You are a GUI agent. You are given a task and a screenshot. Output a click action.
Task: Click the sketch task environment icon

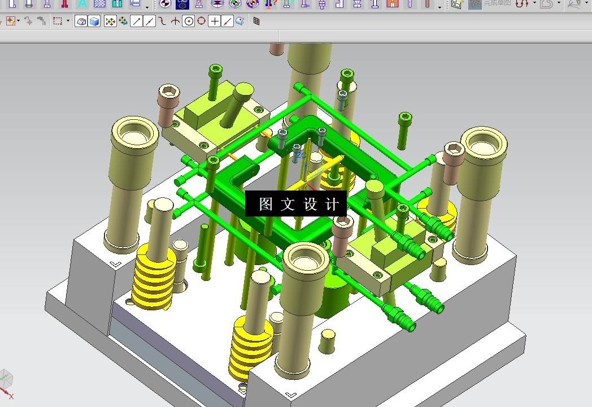click(457, 4)
